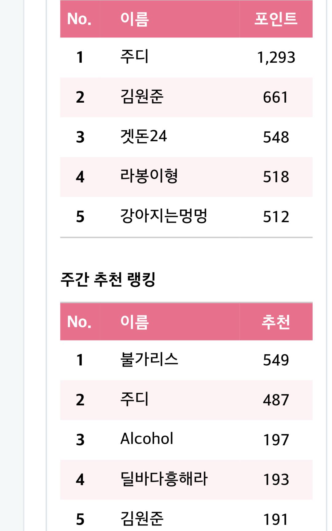
Task: Click the 548 points value
Action: coord(276,137)
